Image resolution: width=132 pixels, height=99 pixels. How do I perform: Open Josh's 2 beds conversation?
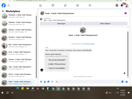(18, 68)
